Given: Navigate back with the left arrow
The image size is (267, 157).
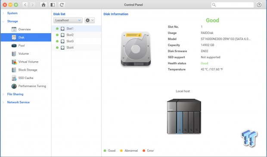Looking at the screenshot, I should [x=25, y=5].
